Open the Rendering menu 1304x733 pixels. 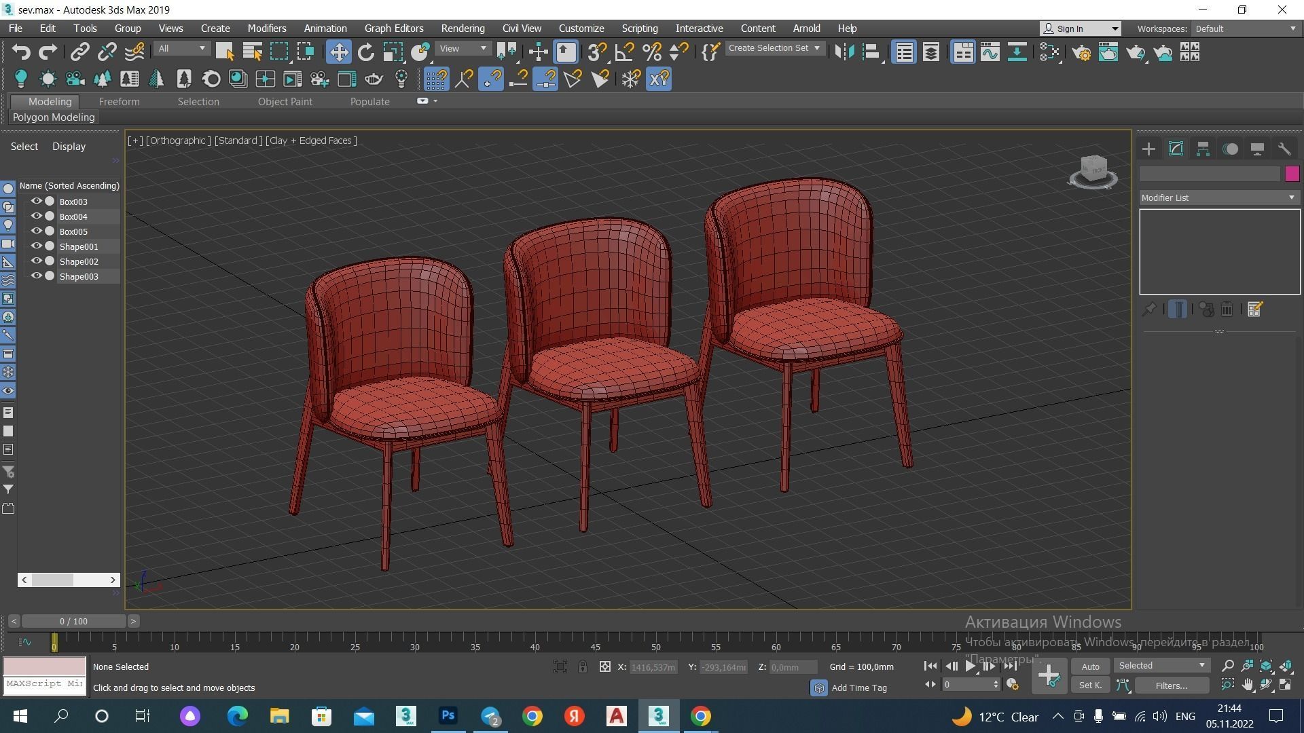463,29
